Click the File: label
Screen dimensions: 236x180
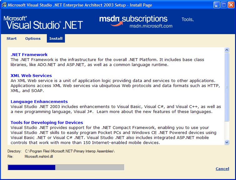pos(10,157)
